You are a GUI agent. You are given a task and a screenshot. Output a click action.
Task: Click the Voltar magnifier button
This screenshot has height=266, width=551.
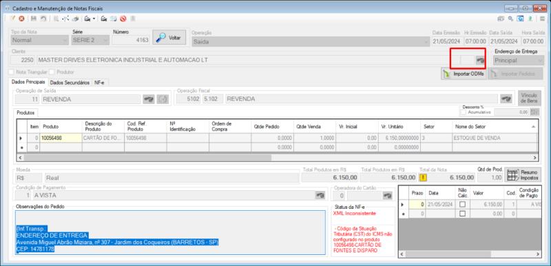pyautogui.click(x=168, y=38)
